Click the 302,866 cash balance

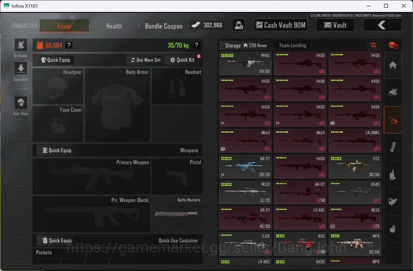coord(207,25)
